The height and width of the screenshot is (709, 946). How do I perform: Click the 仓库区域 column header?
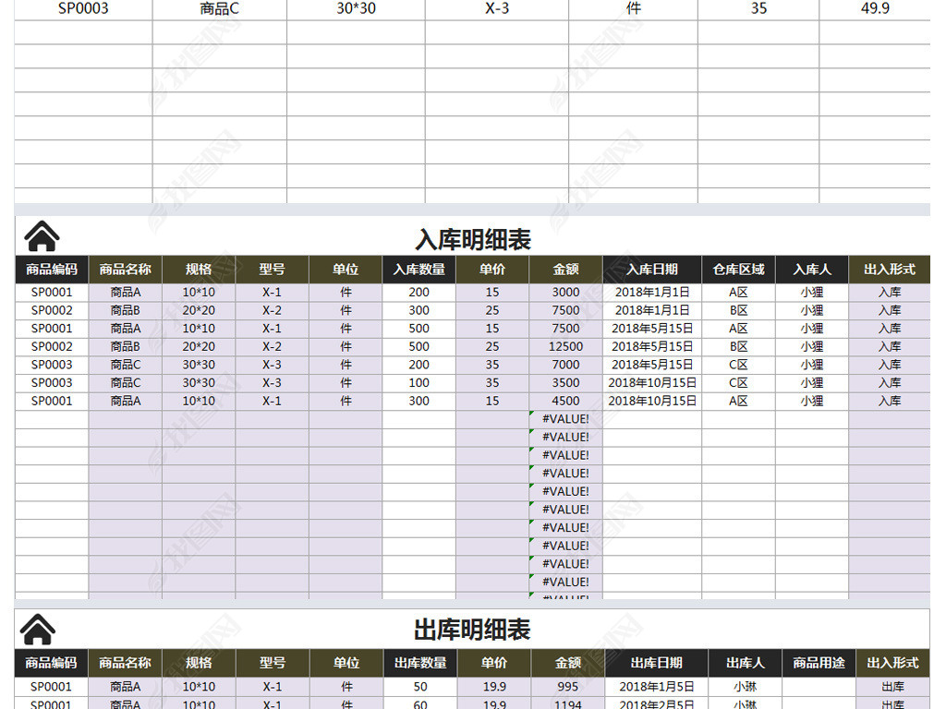[739, 270]
